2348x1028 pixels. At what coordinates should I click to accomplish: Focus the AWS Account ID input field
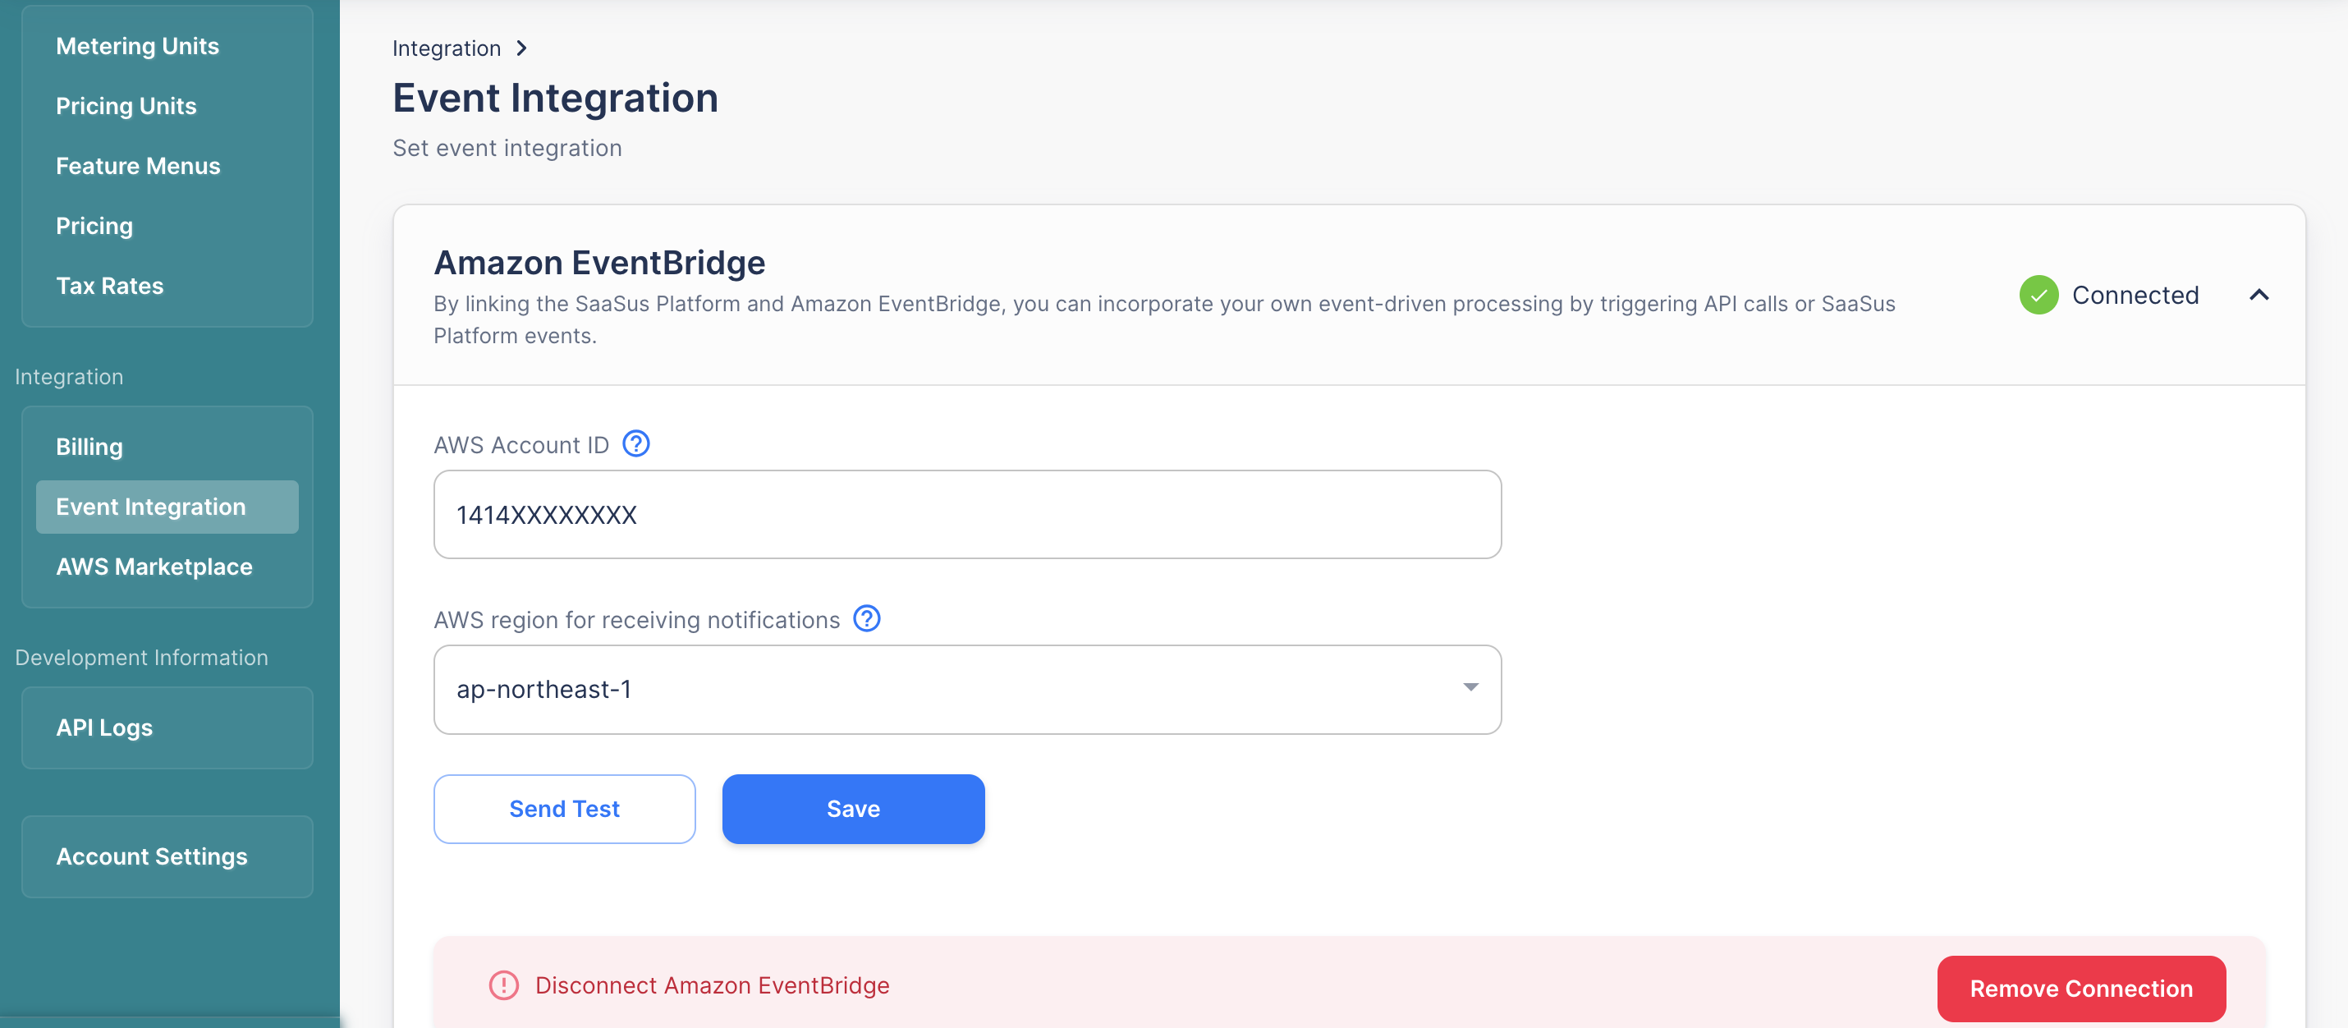tap(967, 515)
